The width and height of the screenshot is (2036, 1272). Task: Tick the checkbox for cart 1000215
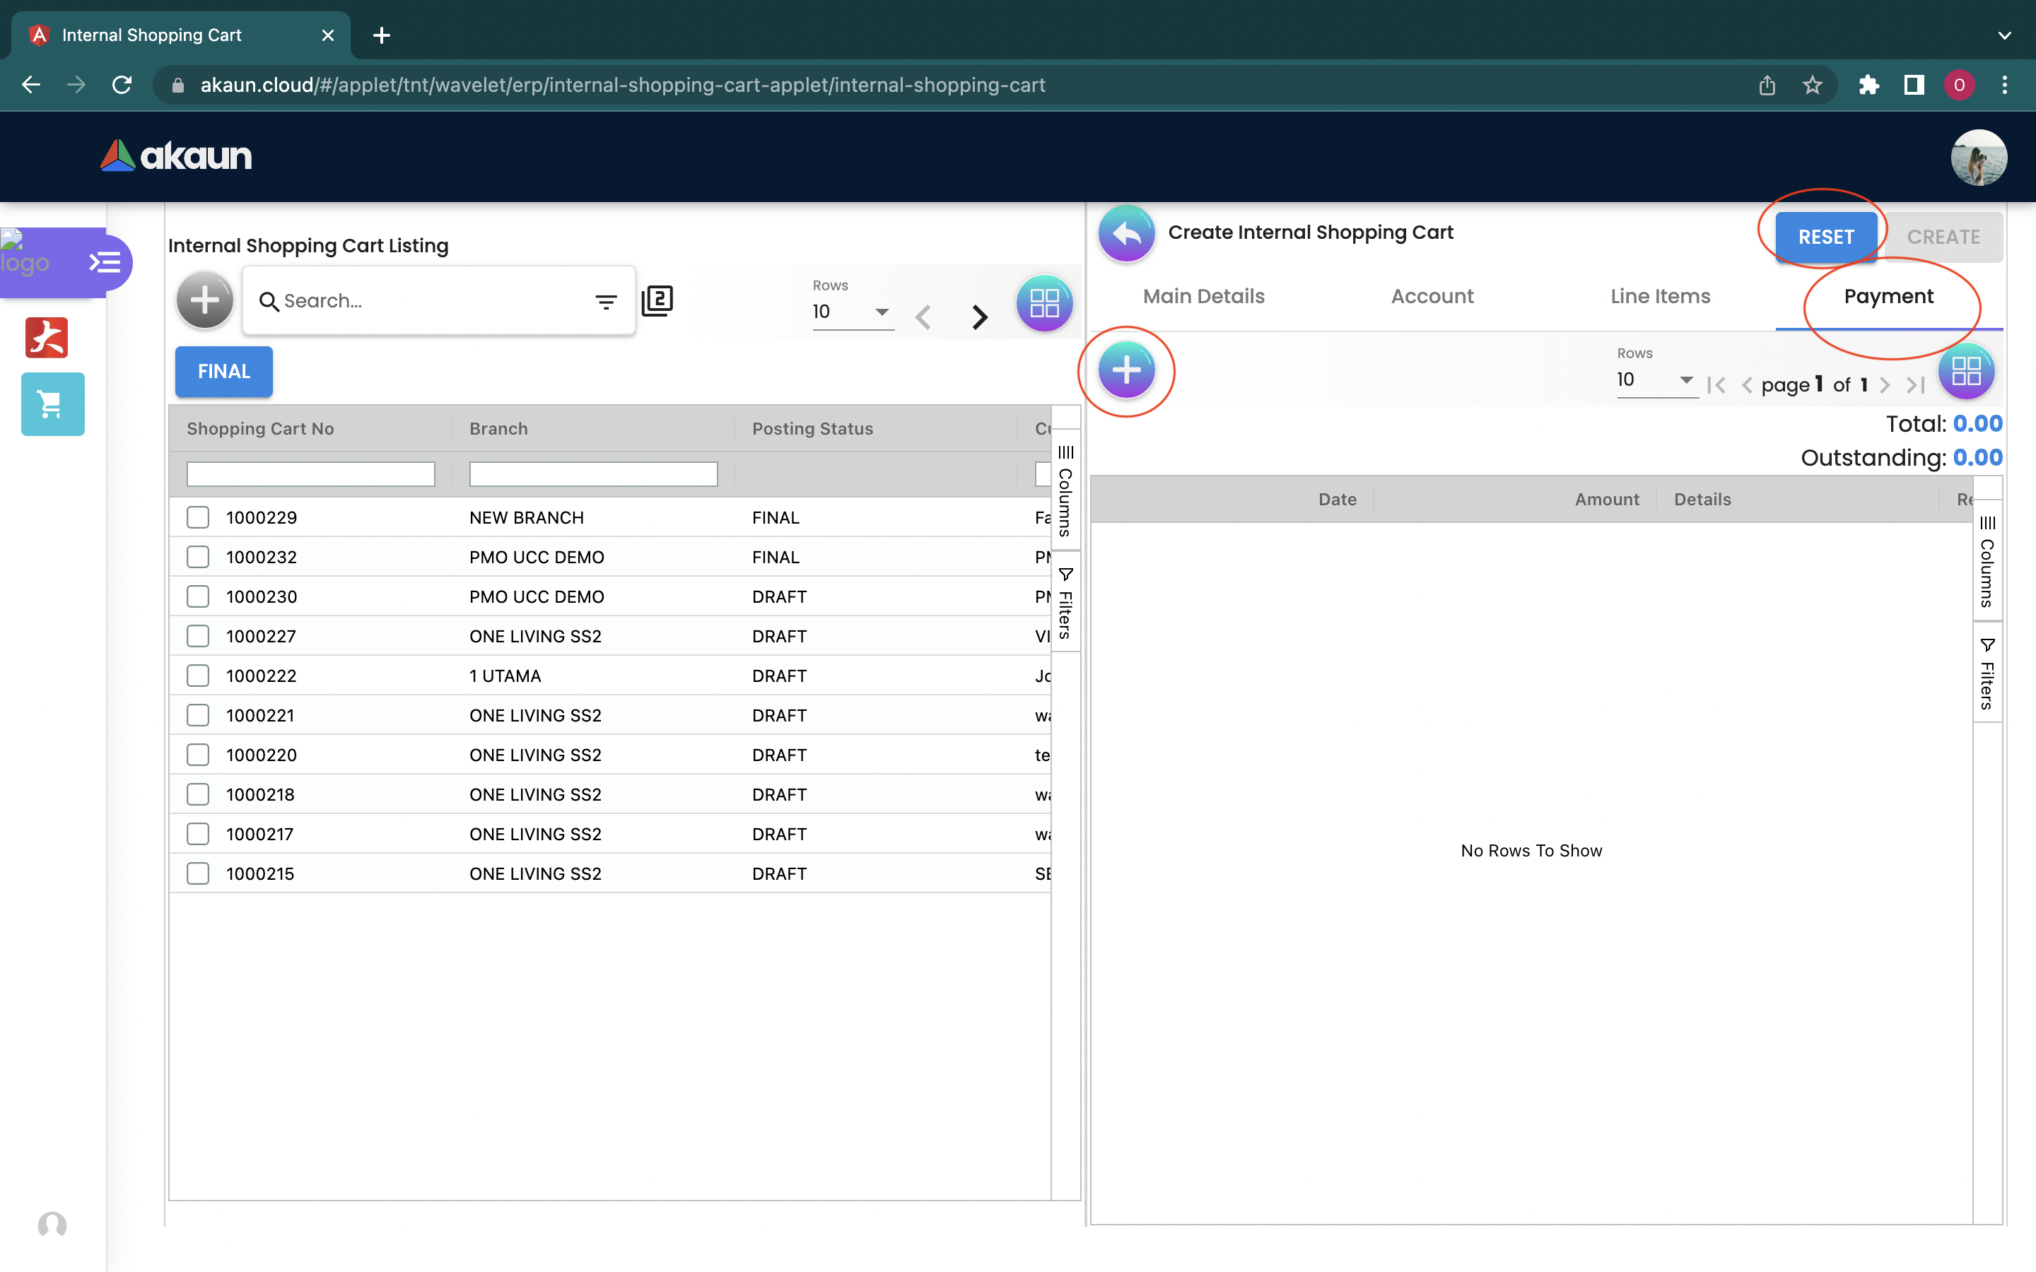pos(198,873)
